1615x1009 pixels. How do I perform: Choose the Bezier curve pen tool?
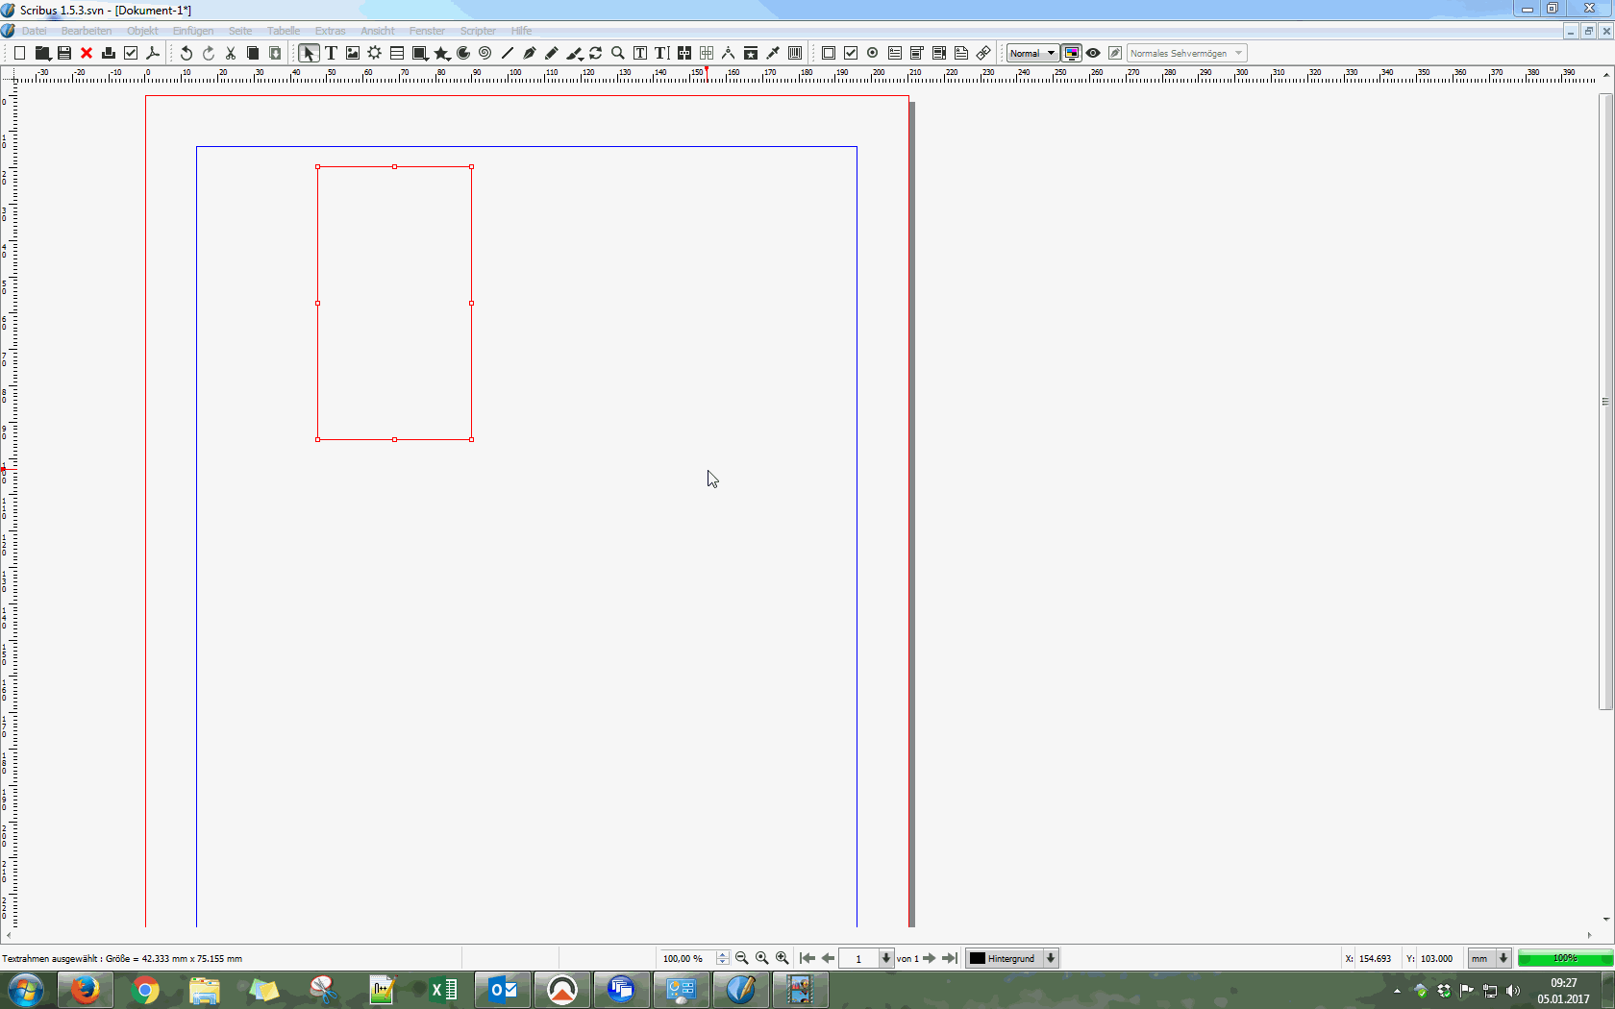[530, 54]
